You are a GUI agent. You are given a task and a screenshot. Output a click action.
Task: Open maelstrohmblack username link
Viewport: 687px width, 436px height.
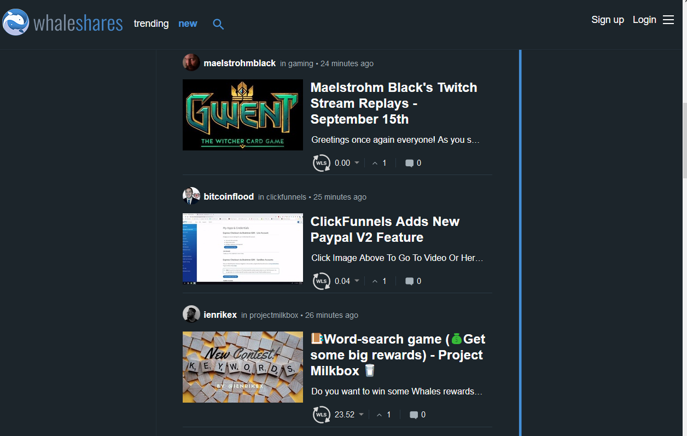(240, 63)
